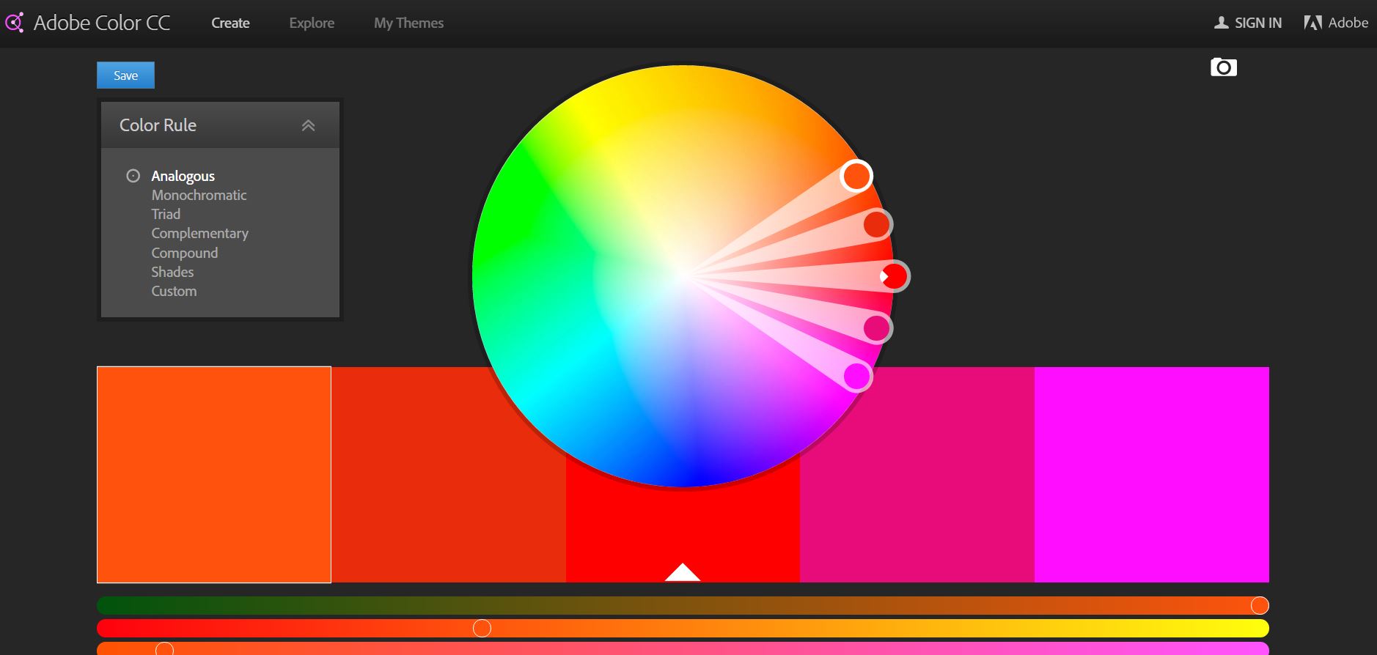
Task: Click the Adobe text link
Action: pyautogui.click(x=1348, y=23)
